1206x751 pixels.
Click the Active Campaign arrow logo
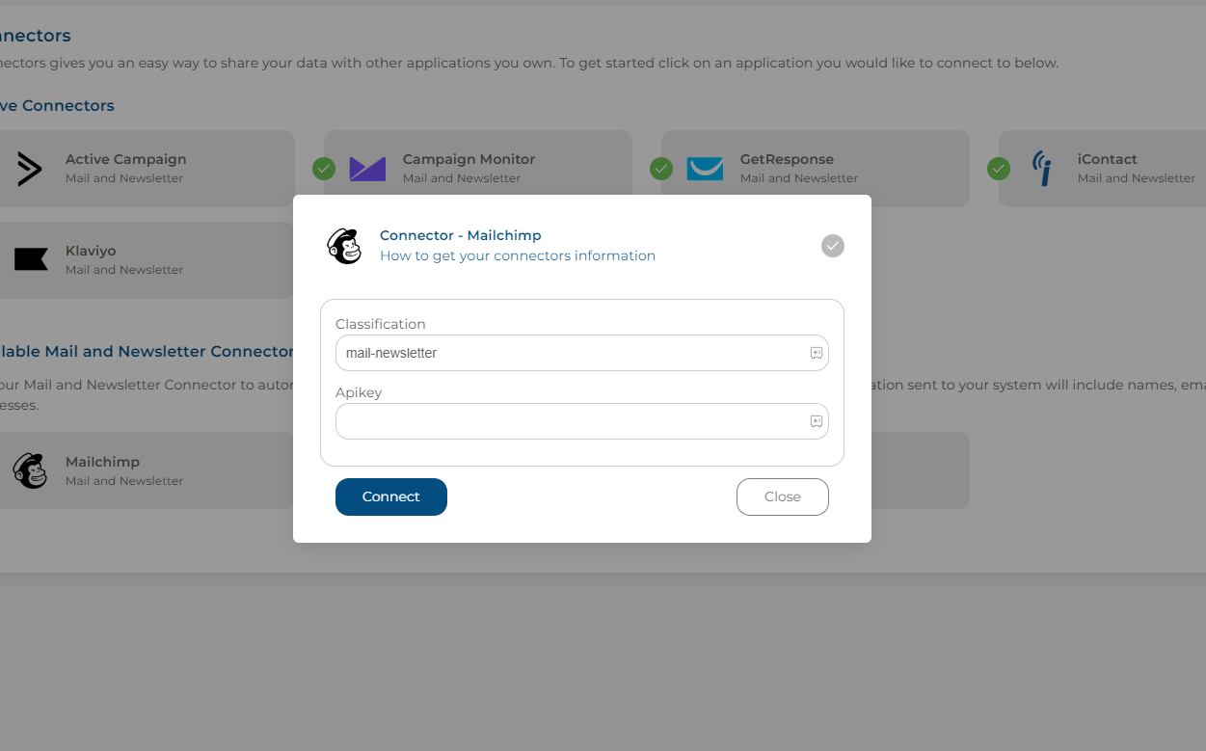tap(30, 169)
